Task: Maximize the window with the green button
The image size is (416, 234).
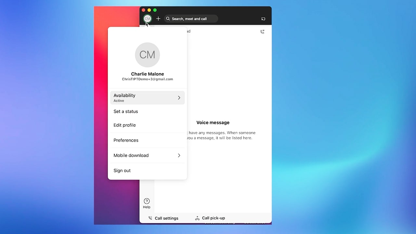Action: (155, 10)
